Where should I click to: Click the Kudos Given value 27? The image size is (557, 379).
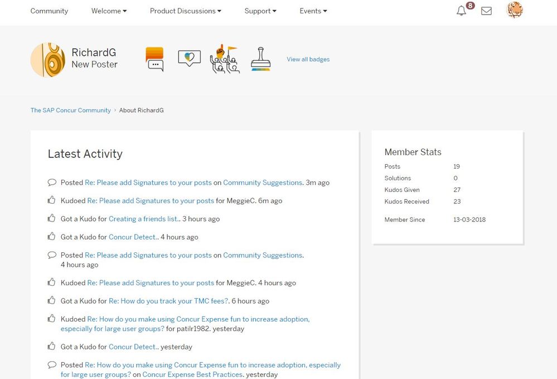tap(457, 190)
